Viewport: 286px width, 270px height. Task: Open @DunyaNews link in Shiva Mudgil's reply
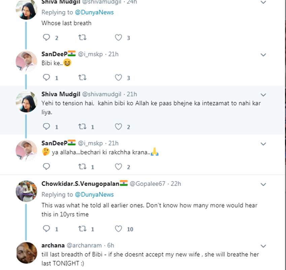pos(94,12)
